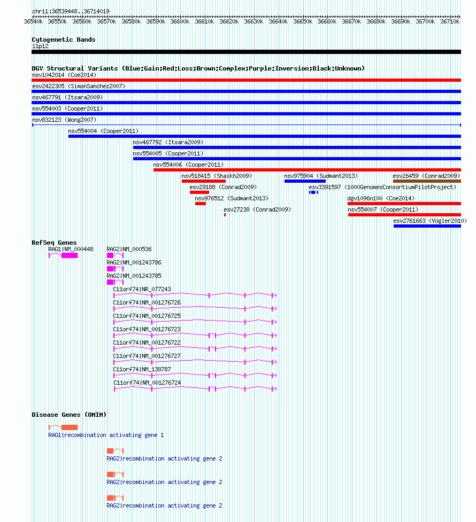Open transcript RAG1|NM_000448 label

point(71,250)
